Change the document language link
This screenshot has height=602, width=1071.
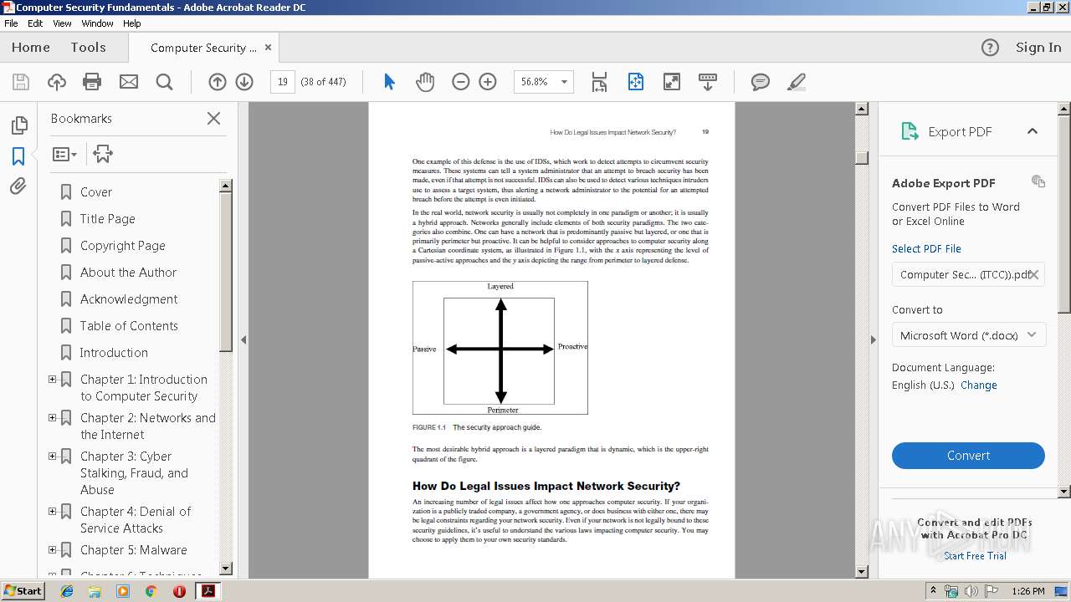[978, 385]
